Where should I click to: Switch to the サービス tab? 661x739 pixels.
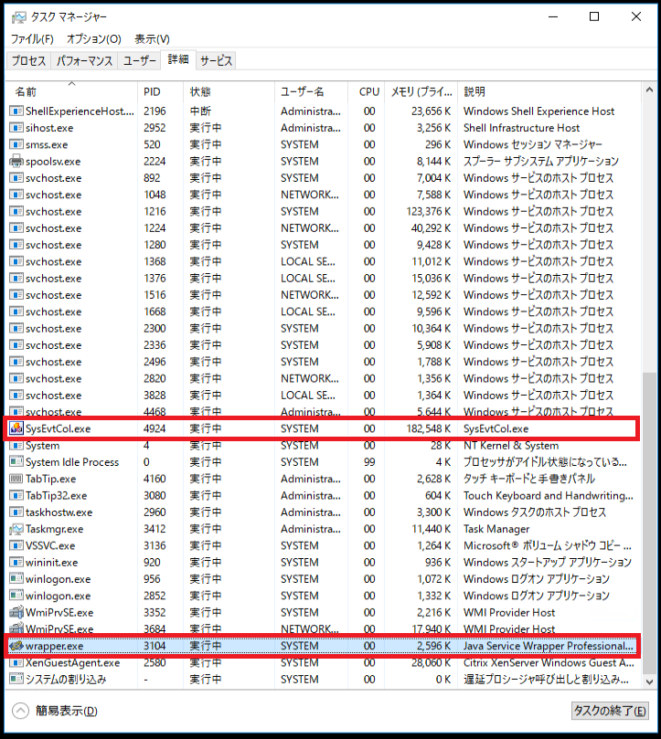pyautogui.click(x=216, y=61)
